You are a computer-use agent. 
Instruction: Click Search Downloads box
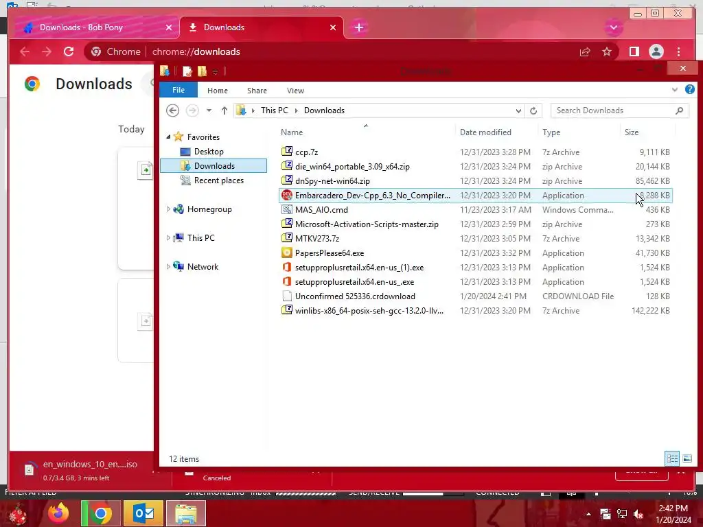click(620, 110)
